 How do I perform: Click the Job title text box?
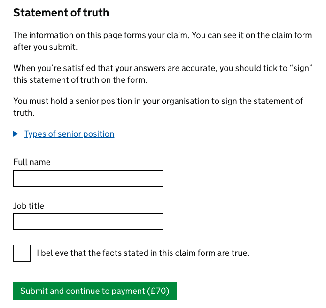tap(88, 222)
